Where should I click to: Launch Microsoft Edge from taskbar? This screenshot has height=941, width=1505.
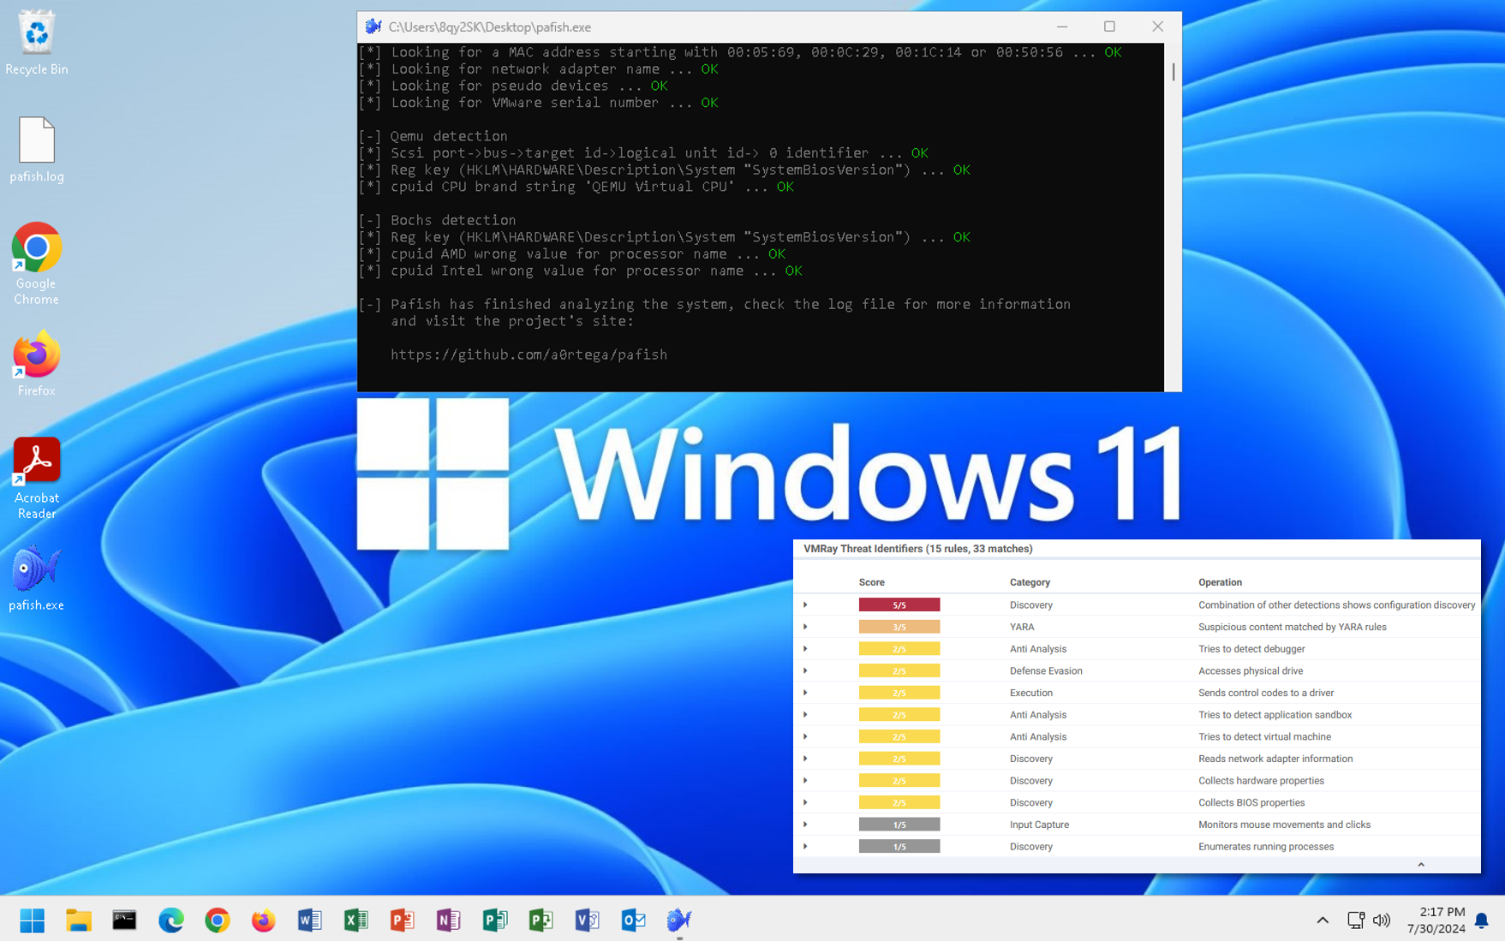171,920
